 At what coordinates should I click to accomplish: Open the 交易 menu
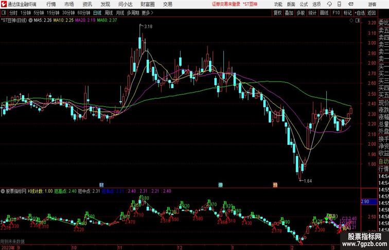click(168, 4)
